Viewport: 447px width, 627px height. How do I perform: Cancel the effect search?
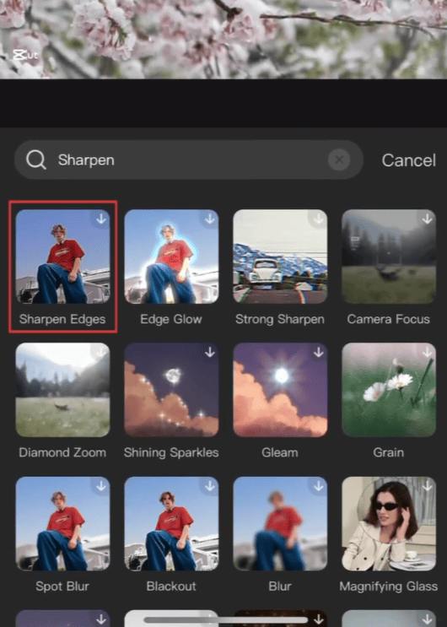click(408, 160)
